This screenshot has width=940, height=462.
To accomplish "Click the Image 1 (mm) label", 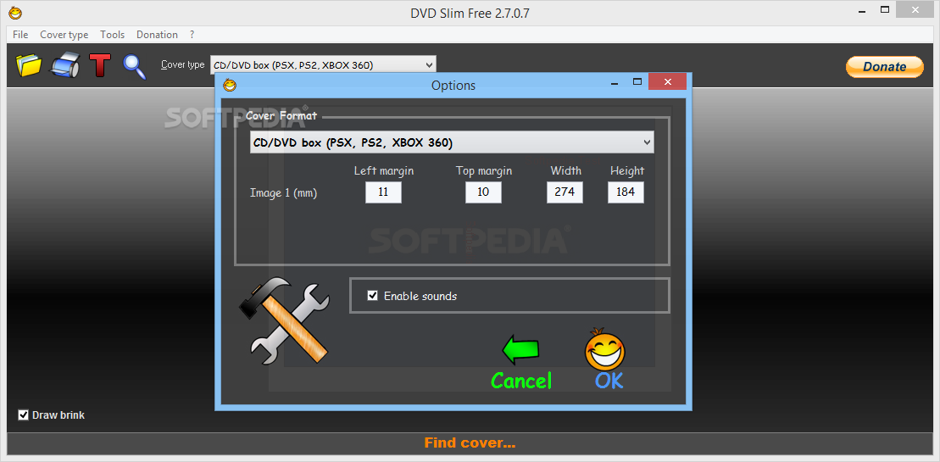I will (283, 193).
